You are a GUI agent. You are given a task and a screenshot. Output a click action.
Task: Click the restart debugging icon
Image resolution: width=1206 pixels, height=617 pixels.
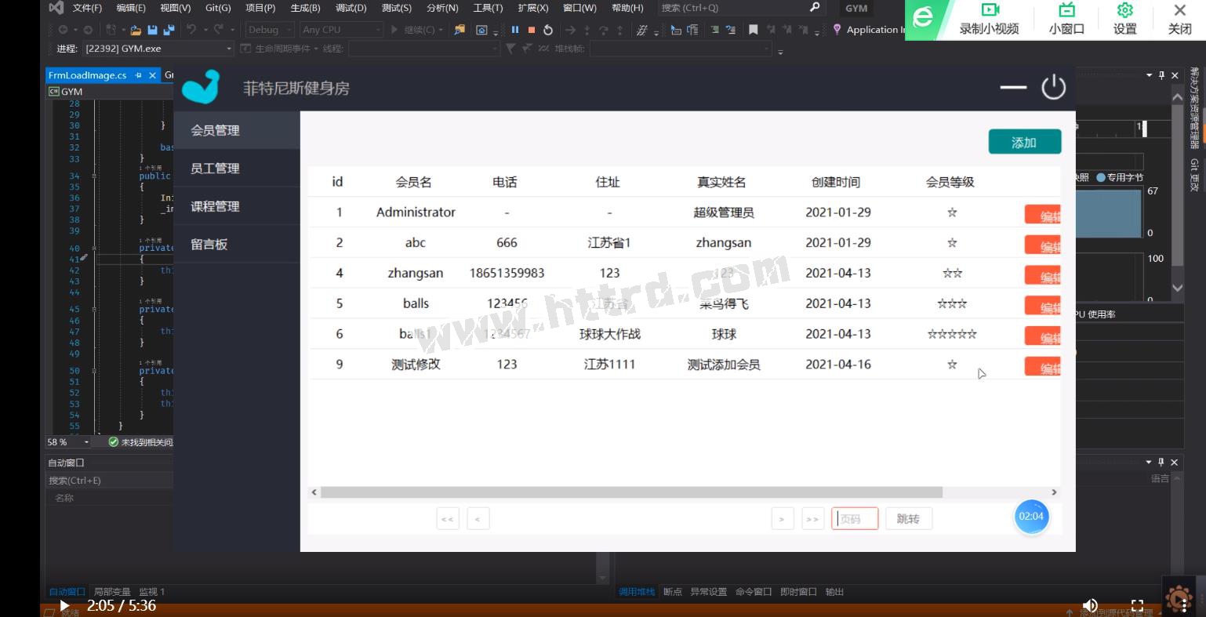(548, 30)
